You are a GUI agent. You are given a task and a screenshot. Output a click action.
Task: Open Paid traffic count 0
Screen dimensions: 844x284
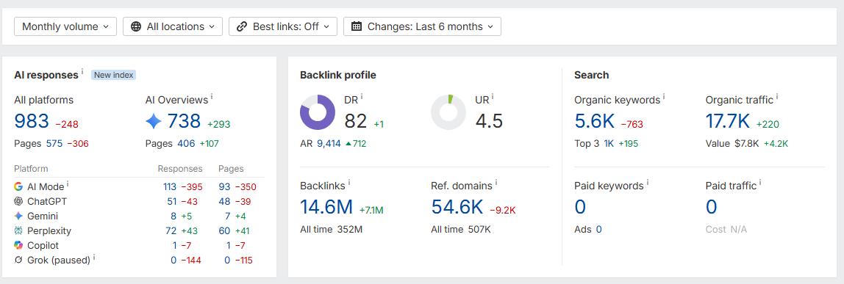711,207
